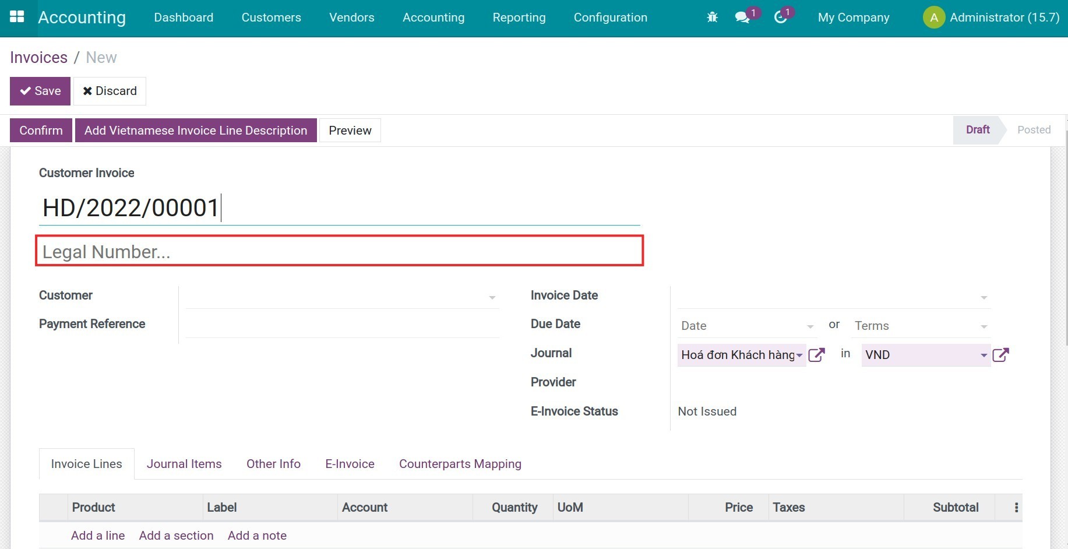Image resolution: width=1068 pixels, height=549 pixels.
Task: Open the VND currency dropdown
Action: [x=984, y=355]
